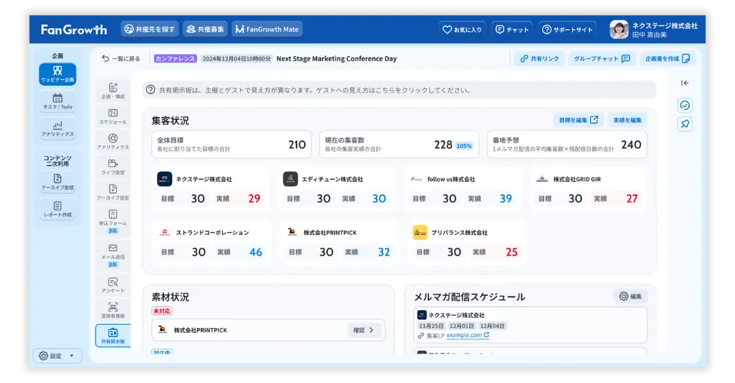
Task: Click ネクステージ株式会社 card in 集客状況
Action: [x=211, y=190]
